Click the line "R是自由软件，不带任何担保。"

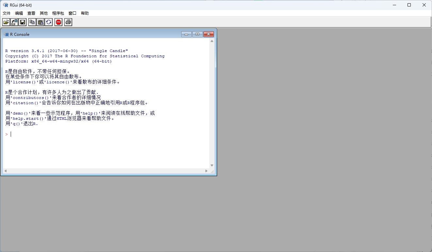(38, 72)
